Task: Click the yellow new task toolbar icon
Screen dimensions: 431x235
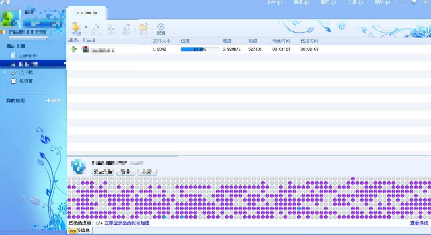Action: 76,27
